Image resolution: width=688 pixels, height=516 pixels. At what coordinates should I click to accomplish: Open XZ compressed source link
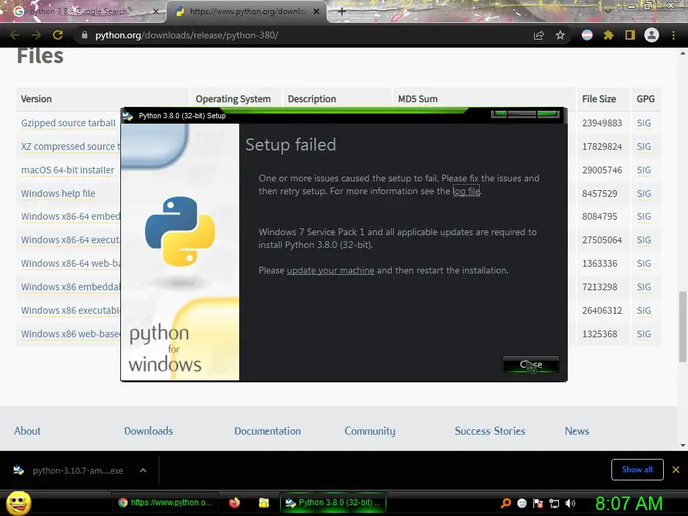70,146
